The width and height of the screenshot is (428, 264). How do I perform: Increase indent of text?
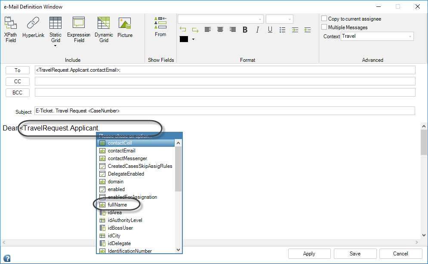pos(295,30)
